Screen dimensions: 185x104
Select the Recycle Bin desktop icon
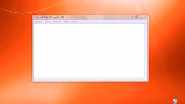(175, 101)
